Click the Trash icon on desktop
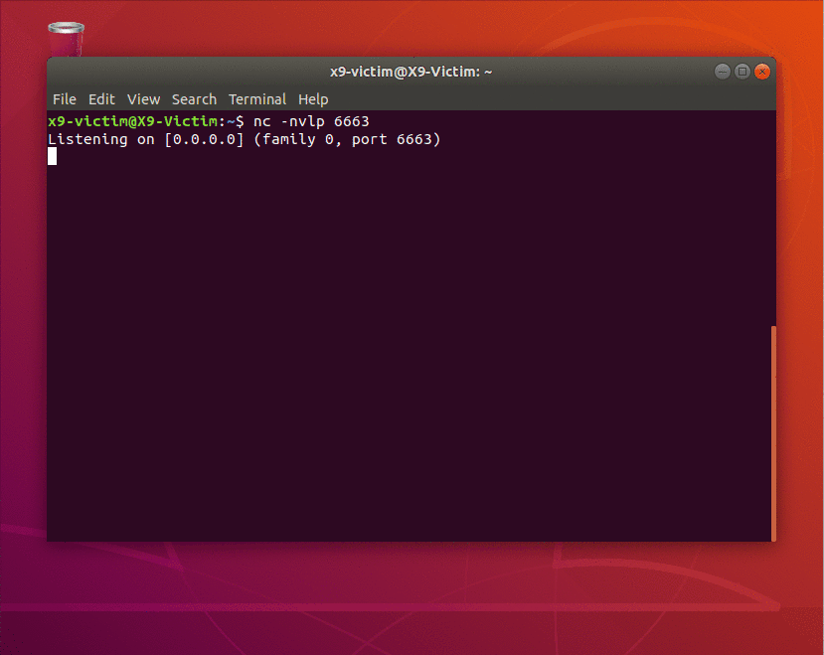This screenshot has height=655, width=824. 67,39
